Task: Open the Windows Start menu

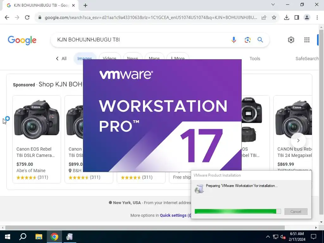Action: click(x=8, y=237)
